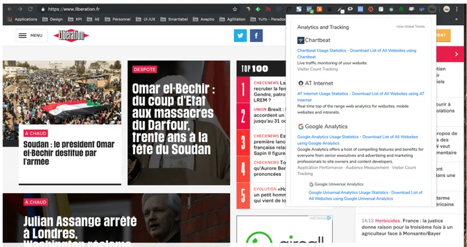Open the Personnel bookmarks folder

point(118,19)
